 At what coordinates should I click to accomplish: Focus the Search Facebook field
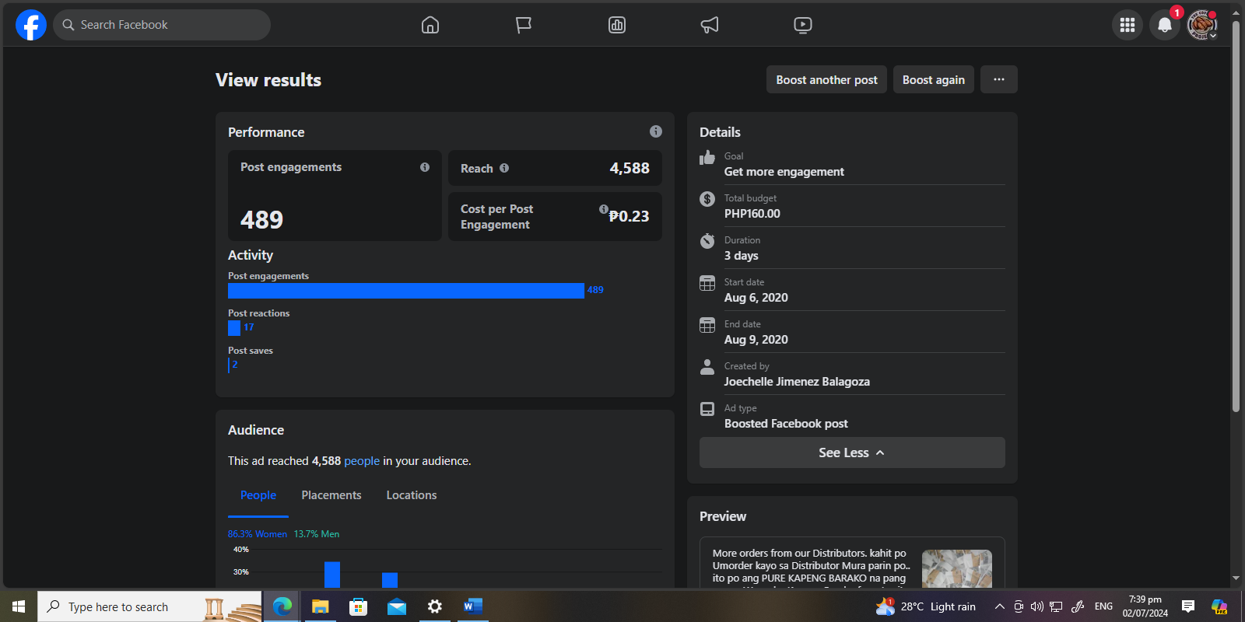(x=162, y=25)
